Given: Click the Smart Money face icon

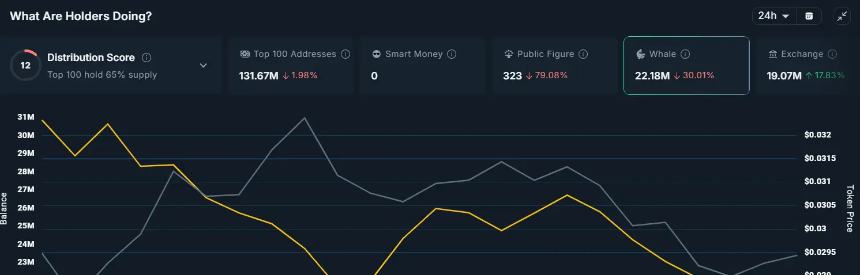Looking at the screenshot, I should click(377, 54).
